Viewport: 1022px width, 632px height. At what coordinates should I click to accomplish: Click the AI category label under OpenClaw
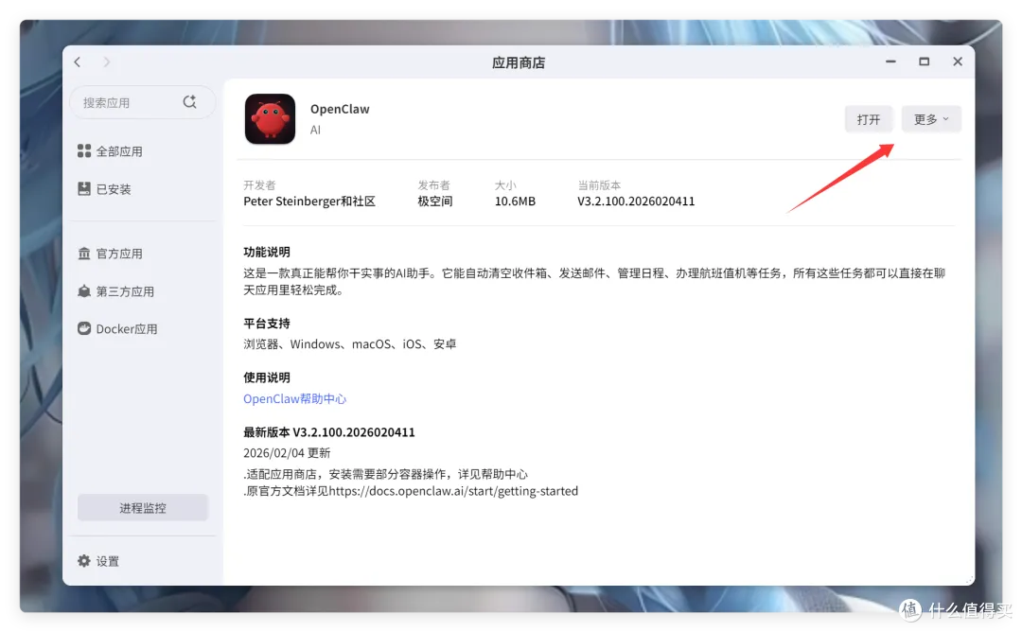(x=315, y=130)
